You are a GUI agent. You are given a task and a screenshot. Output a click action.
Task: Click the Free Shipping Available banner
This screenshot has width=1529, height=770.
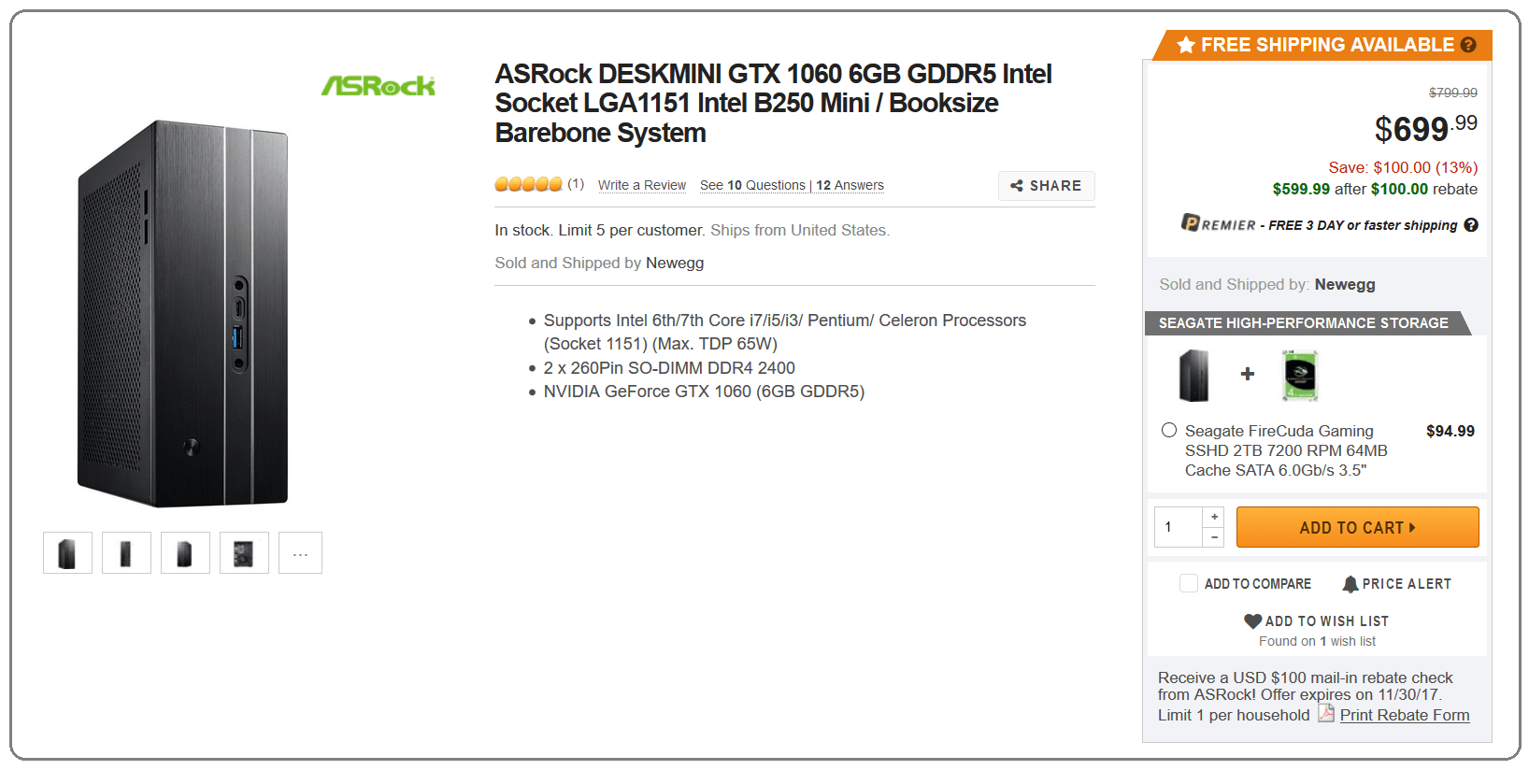[1322, 45]
